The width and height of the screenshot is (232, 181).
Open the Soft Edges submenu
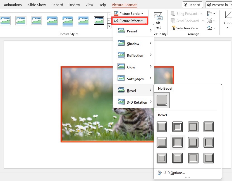pos(133,78)
